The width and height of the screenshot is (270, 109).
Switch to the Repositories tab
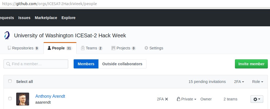pos(23,48)
